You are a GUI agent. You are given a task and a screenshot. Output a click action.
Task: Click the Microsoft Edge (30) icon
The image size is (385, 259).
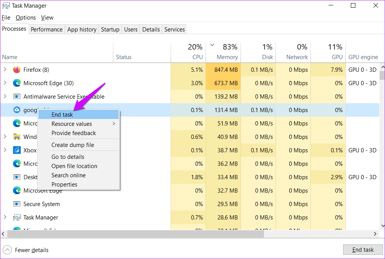click(17, 83)
